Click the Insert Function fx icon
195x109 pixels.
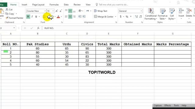click(x=38, y=28)
